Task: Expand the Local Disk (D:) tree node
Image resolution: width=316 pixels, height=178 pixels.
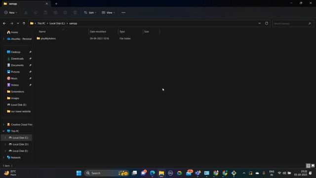Action: tap(5, 144)
